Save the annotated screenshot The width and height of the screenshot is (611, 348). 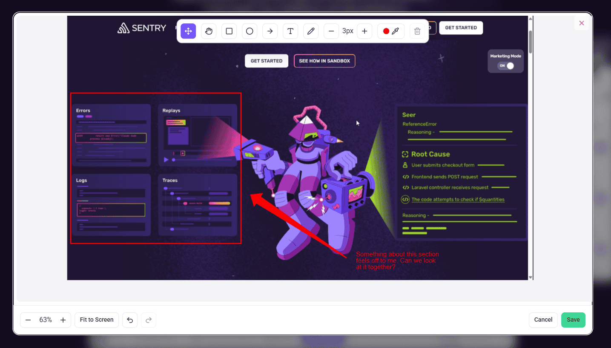point(573,320)
